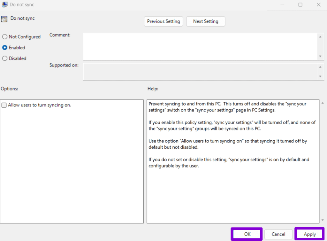Select the Enabled radio button

click(5, 48)
